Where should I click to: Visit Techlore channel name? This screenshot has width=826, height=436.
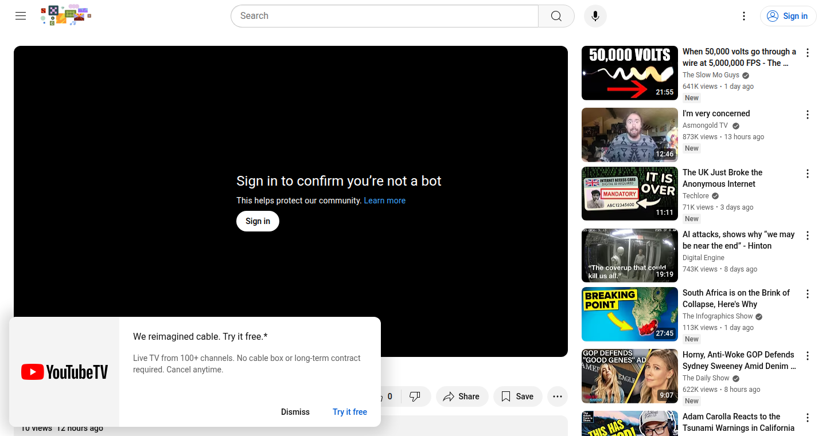click(696, 196)
